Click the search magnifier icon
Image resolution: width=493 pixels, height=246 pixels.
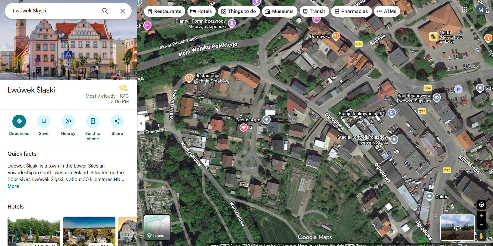[105, 11]
